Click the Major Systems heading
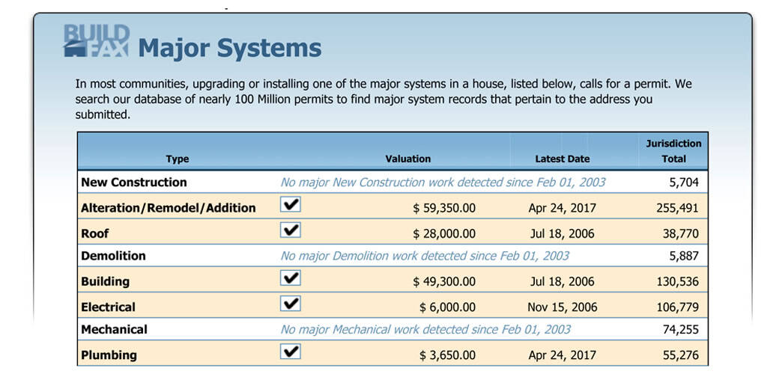The image size is (779, 374). point(230,49)
